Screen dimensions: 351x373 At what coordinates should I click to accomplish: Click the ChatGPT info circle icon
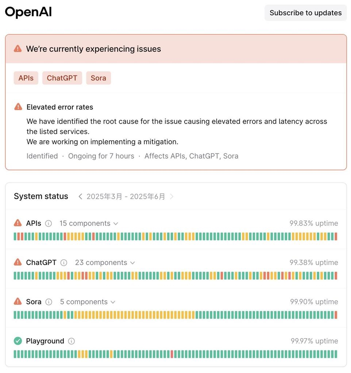[64, 263]
